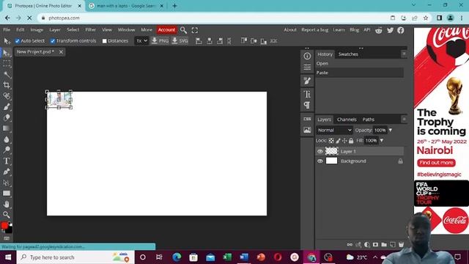Image resolution: width=469 pixels, height=264 pixels.
Task: Select the Rectangle shape tool
Action: (x=7, y=194)
